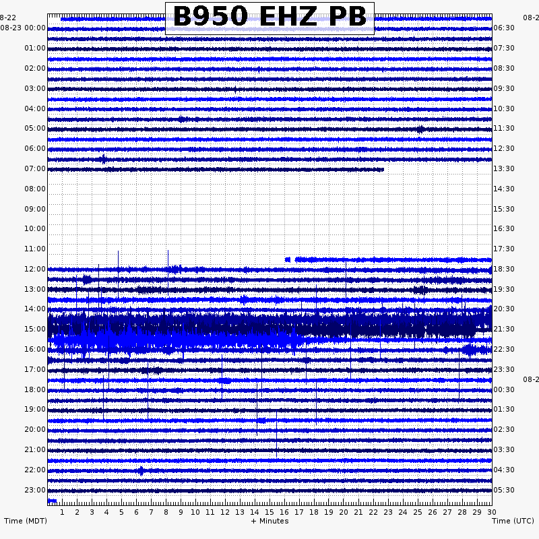
Task: Click the 11:00 MDT row label
Action: click(x=35, y=249)
